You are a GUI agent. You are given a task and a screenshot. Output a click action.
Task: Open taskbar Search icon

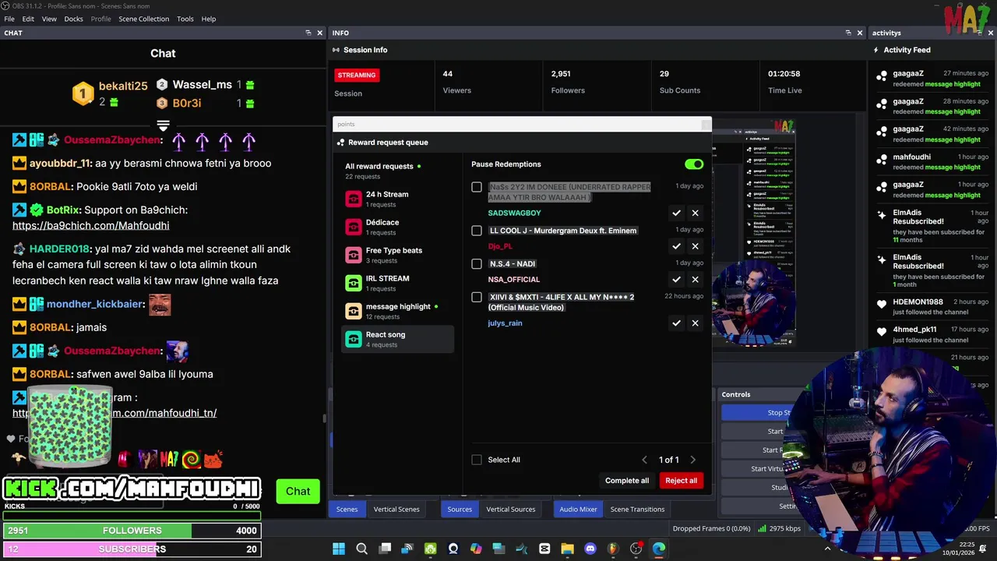tap(362, 549)
